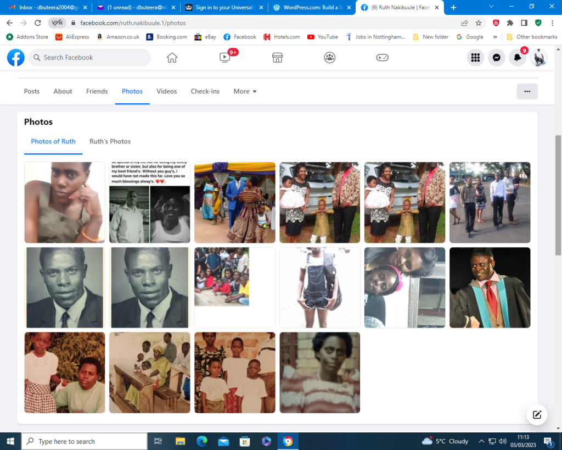Viewport: 562px width, 450px height.
Task: Open the YouTube bookmark link
Action: point(323,37)
